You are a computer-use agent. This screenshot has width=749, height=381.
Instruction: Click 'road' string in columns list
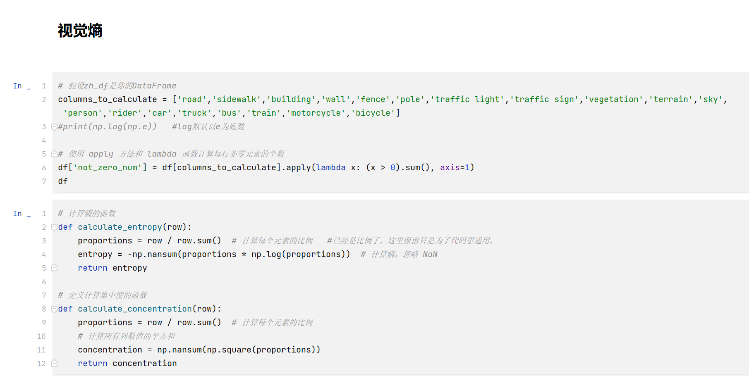pos(192,100)
